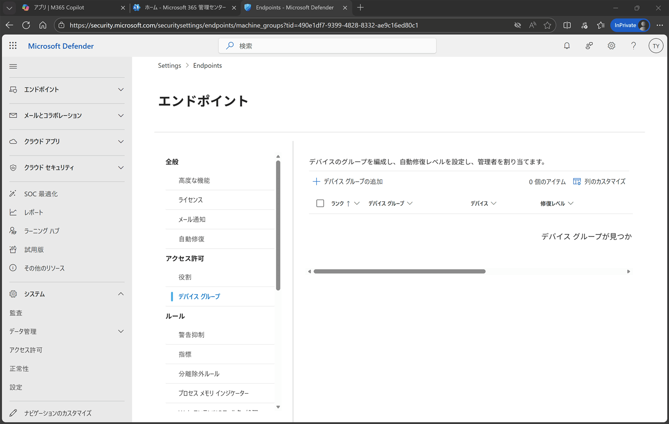
Task: Click the settings list vertical scrollbar
Action: point(278,225)
